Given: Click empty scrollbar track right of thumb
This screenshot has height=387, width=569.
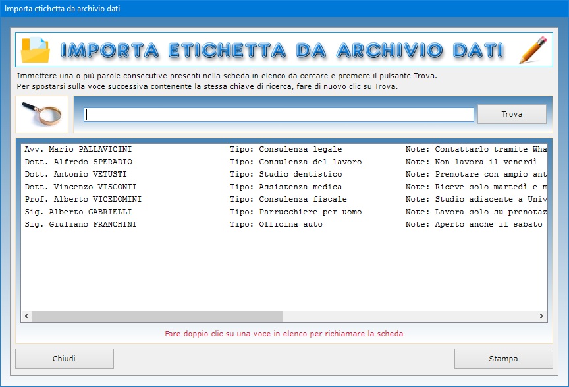Looking at the screenshot, I should tap(408, 316).
